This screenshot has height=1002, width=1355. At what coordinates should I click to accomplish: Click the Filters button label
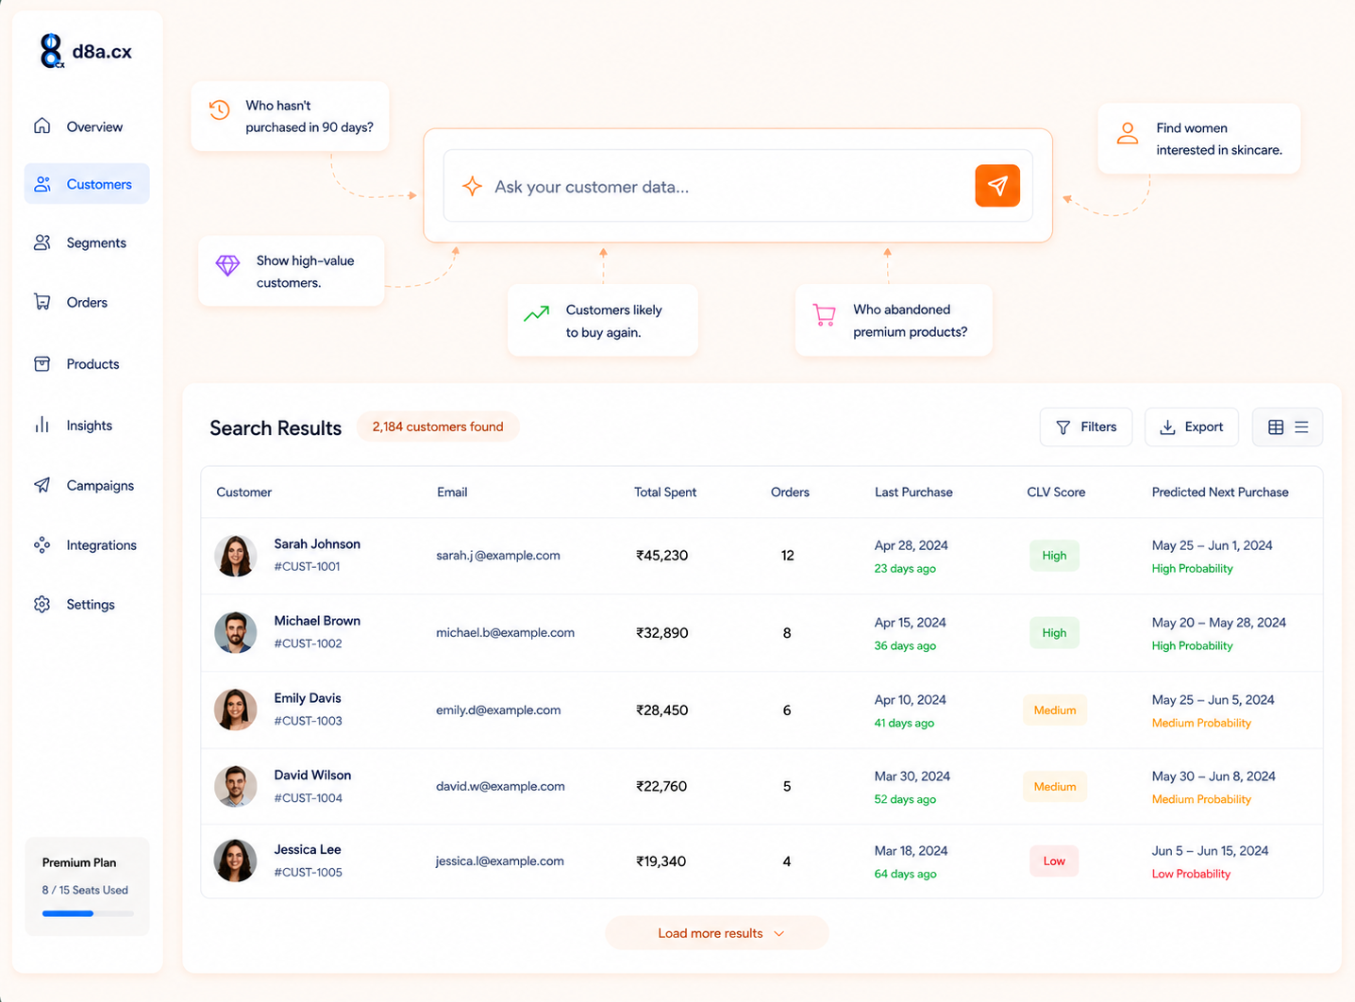[x=1098, y=427]
